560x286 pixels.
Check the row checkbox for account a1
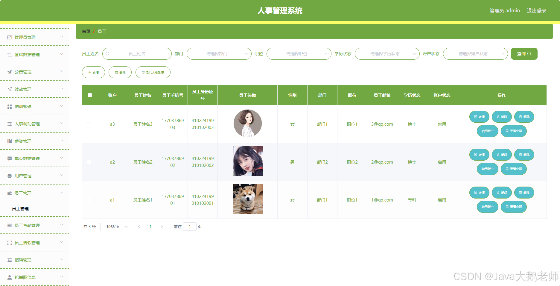89,200
